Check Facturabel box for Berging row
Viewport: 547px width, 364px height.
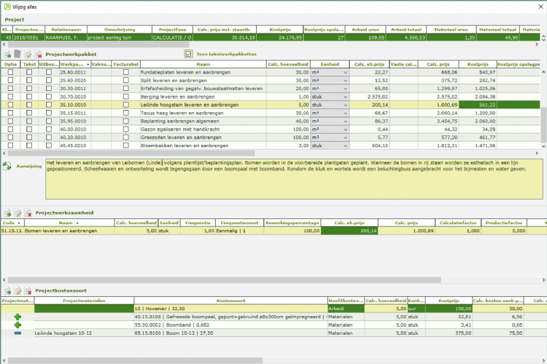coord(126,96)
